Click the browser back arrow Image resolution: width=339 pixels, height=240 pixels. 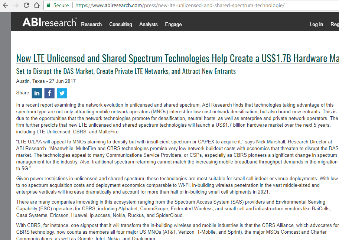click(6, 5)
